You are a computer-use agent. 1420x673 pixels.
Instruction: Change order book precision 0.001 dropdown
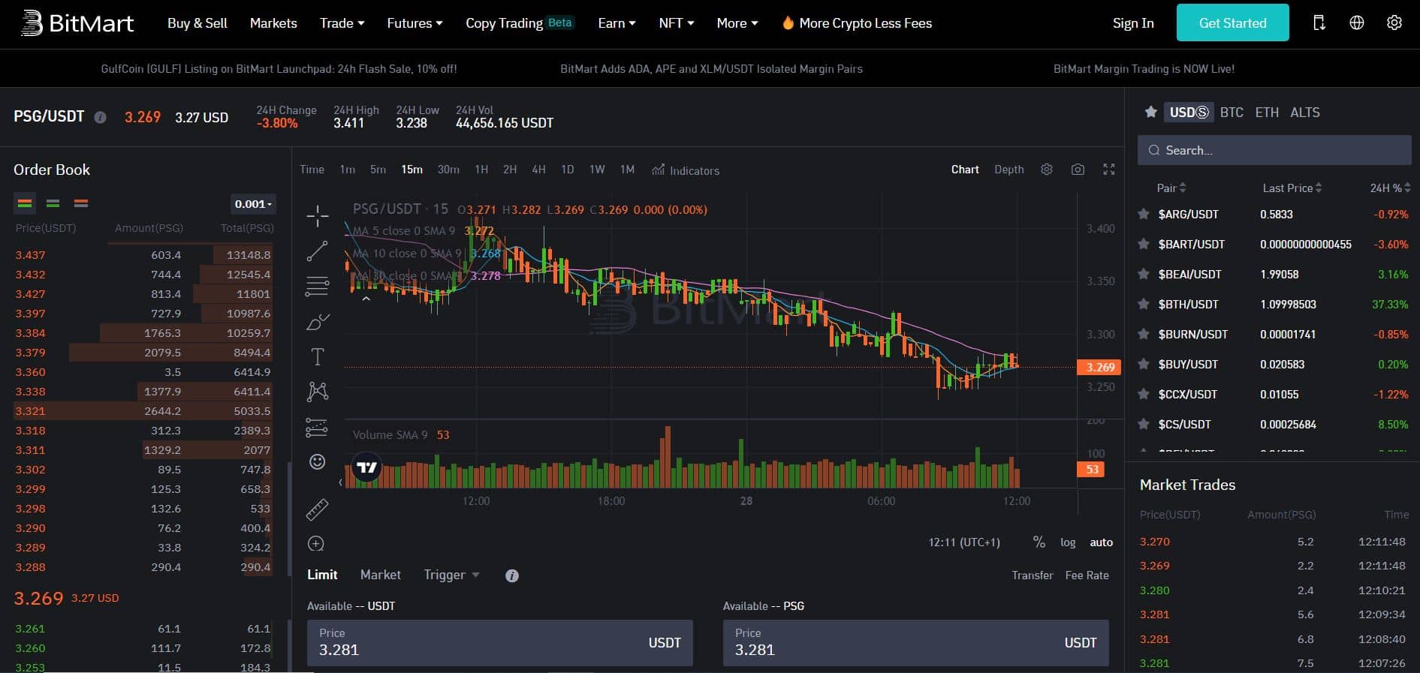point(253,204)
